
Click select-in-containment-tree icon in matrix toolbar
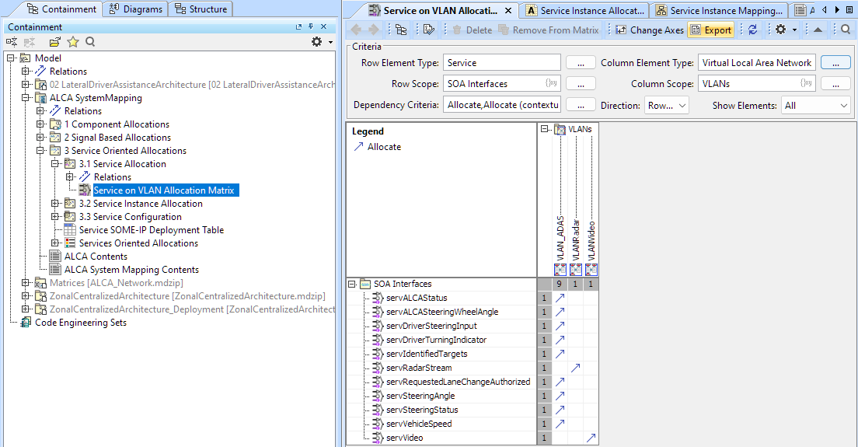click(401, 30)
